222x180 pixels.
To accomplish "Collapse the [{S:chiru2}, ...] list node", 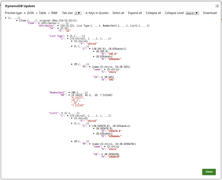I will tap(68, 116).
